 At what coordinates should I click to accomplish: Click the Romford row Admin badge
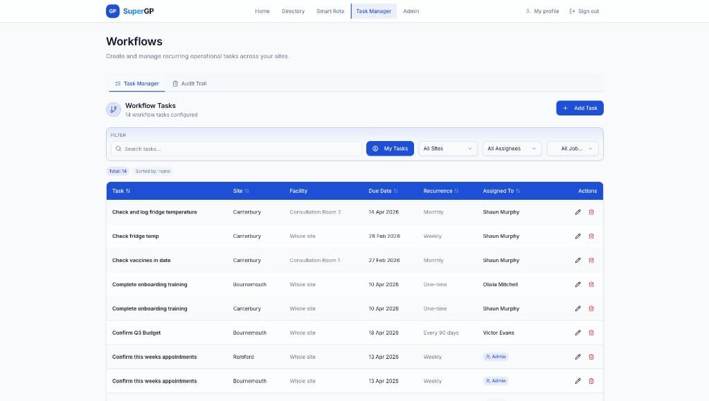point(496,357)
